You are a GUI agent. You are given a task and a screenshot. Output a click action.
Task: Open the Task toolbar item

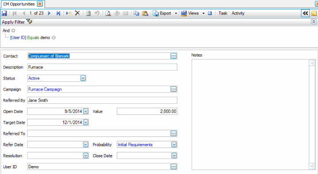[x=223, y=13]
